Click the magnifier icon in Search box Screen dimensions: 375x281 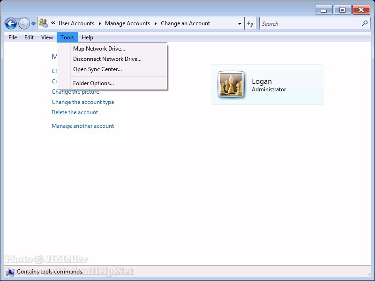(x=365, y=23)
